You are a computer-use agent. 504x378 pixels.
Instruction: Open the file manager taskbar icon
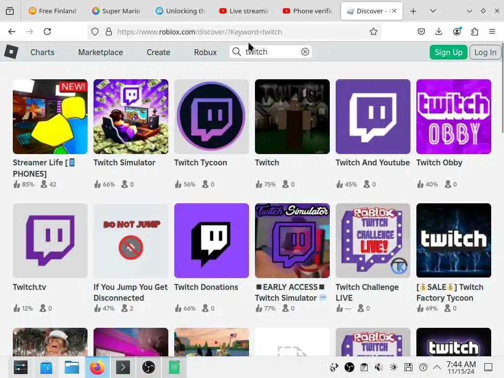point(72,367)
